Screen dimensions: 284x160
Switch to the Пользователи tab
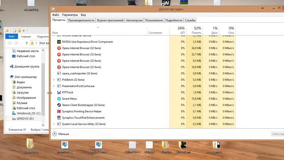pyautogui.click(x=154, y=20)
